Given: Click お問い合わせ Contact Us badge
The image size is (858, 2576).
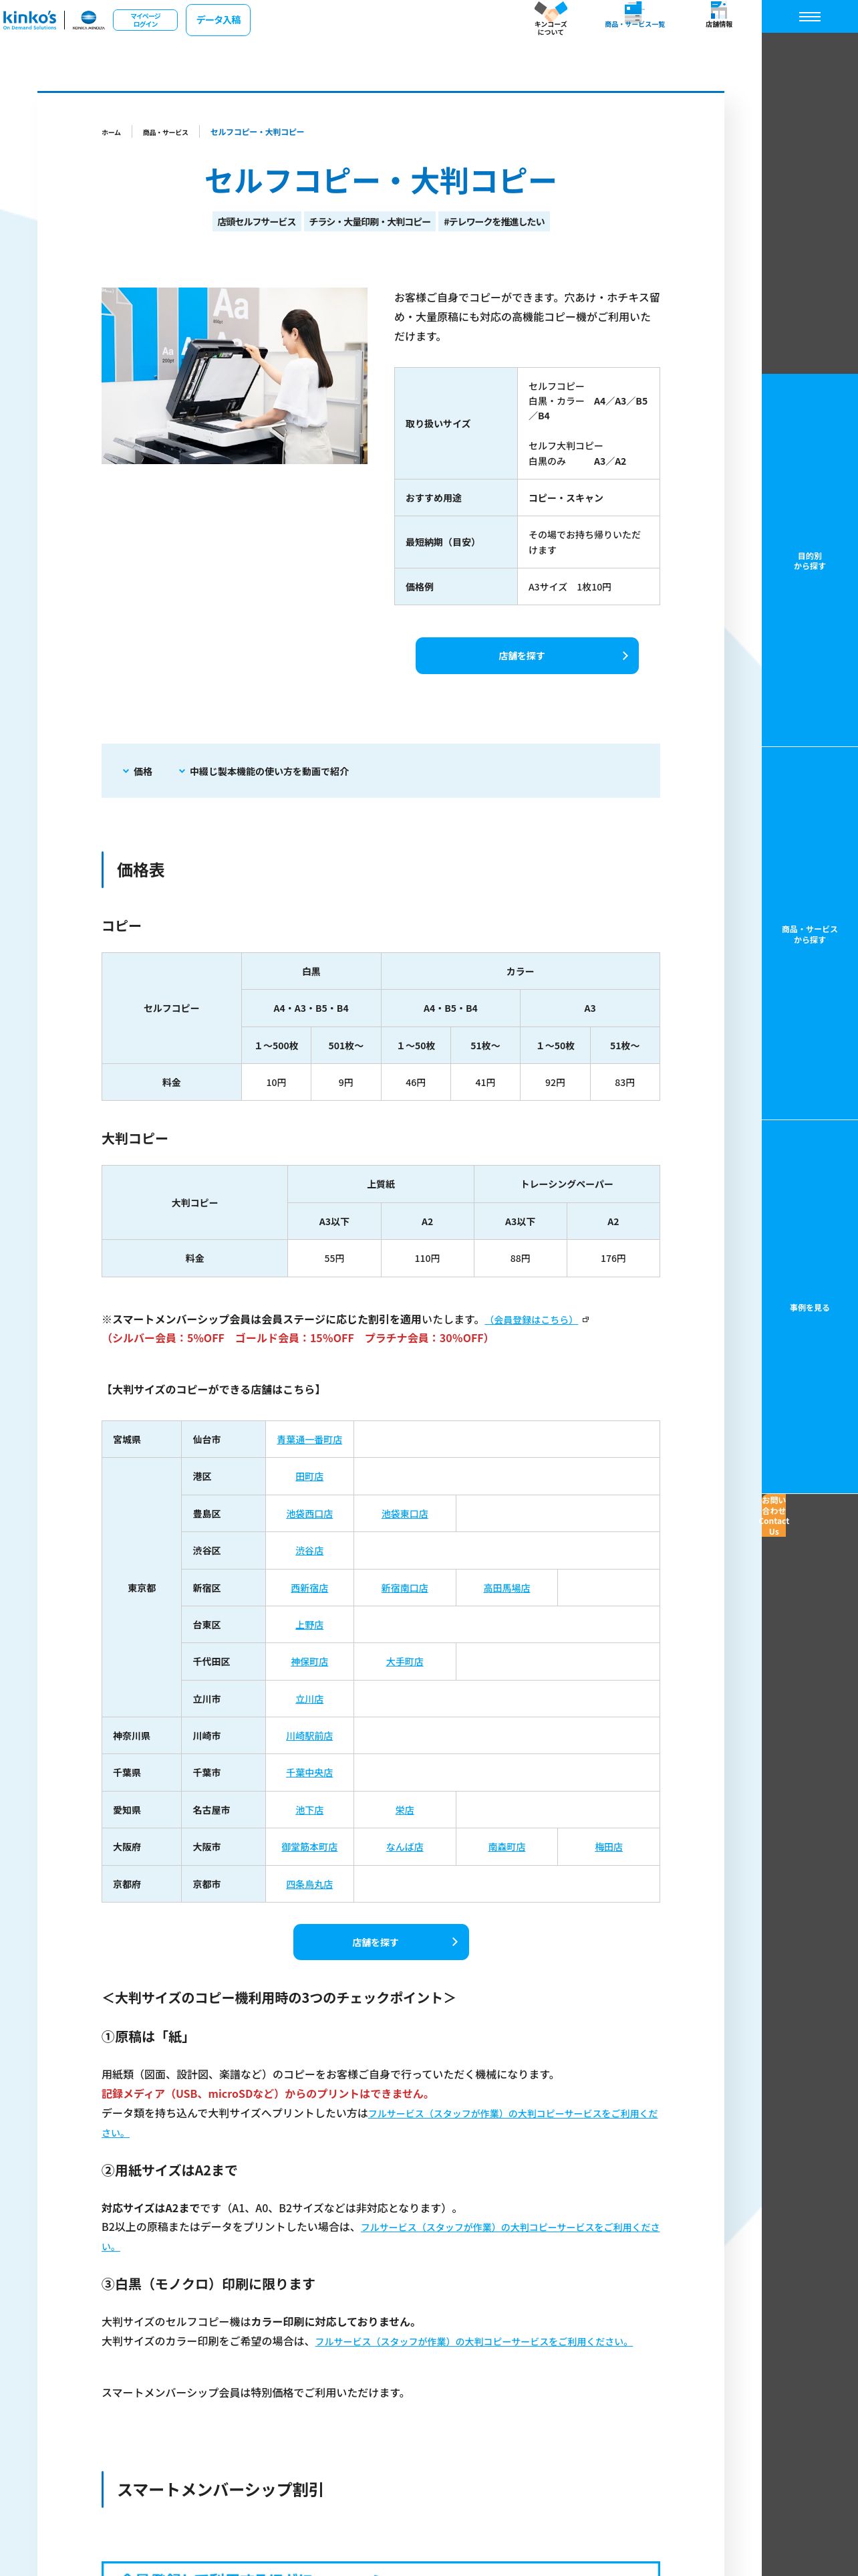Looking at the screenshot, I should click(x=774, y=1516).
